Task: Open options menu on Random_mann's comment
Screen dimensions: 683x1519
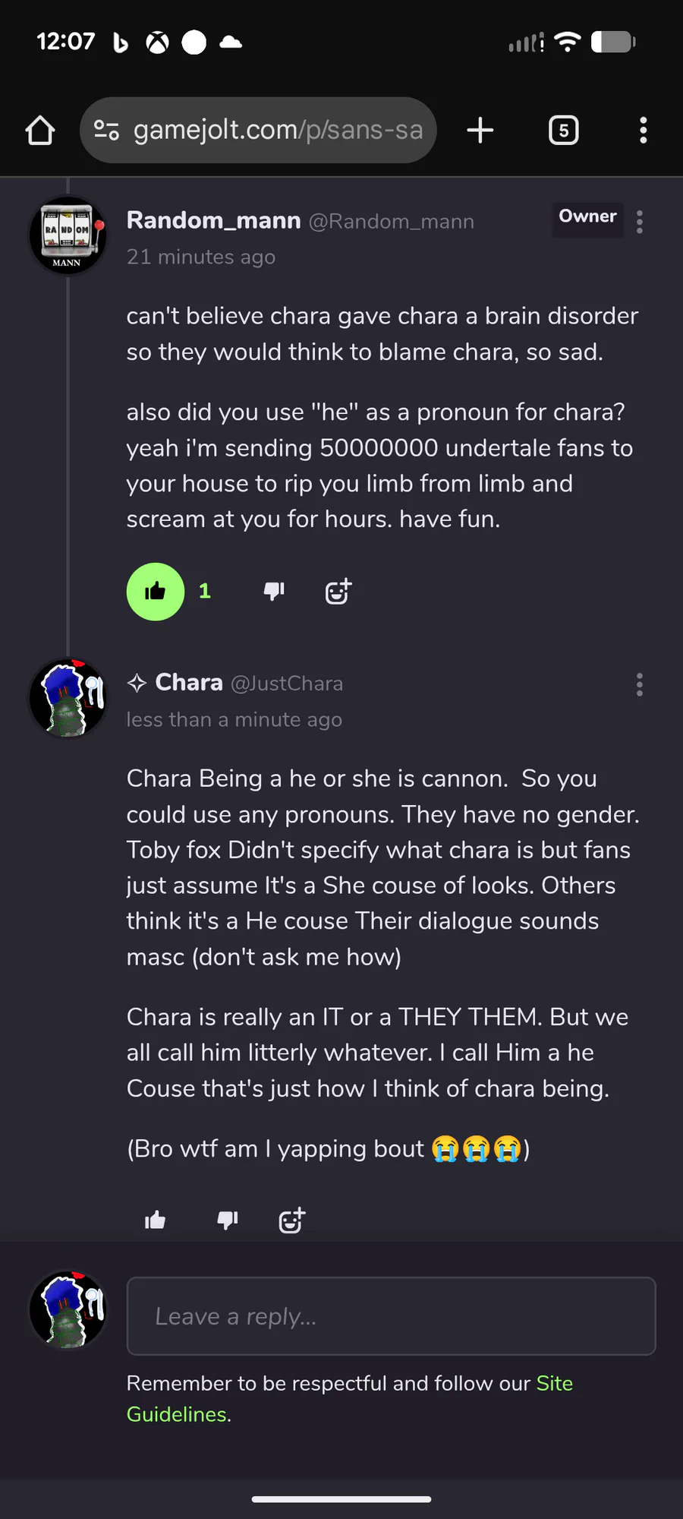Action: click(x=640, y=222)
